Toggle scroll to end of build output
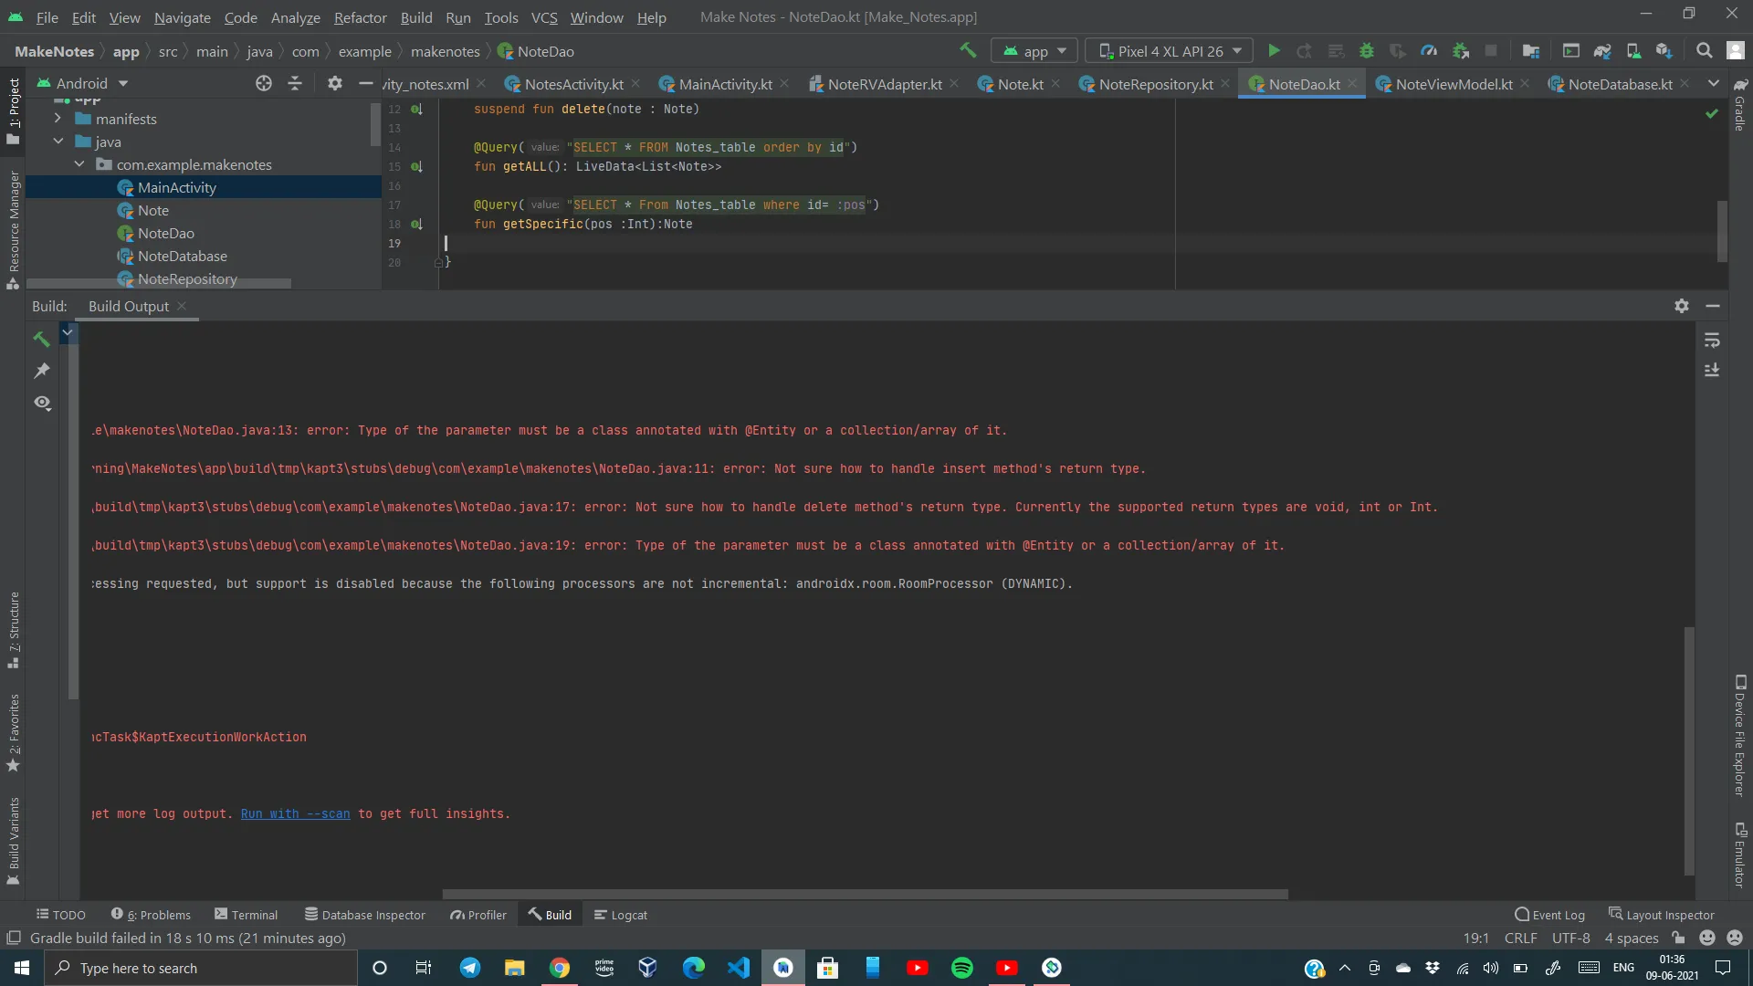The height and width of the screenshot is (986, 1753). (1712, 371)
